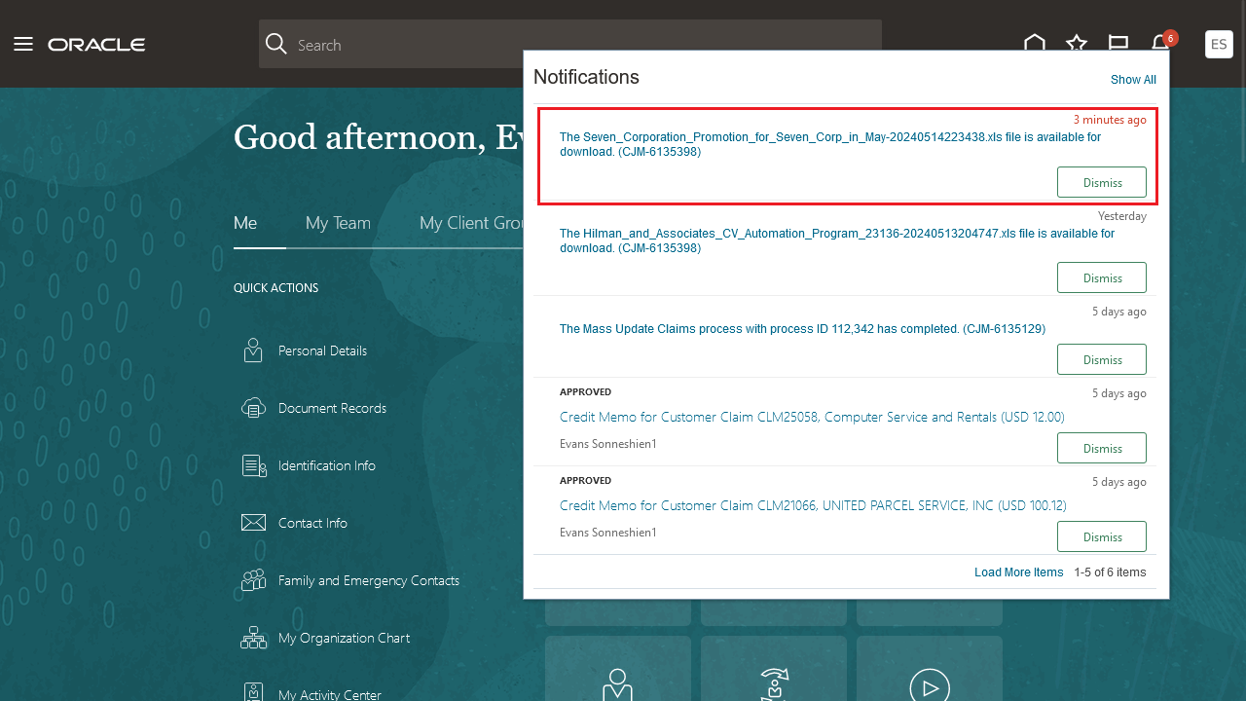Open Mass Update Claims process notification

point(802,329)
